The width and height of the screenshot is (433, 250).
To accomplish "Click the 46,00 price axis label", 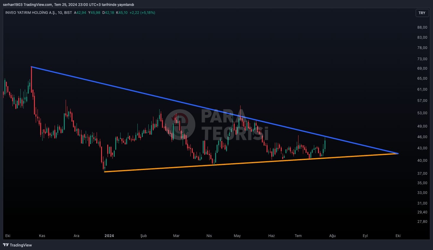I will click(422, 137).
